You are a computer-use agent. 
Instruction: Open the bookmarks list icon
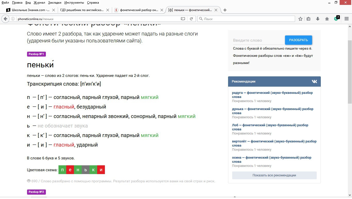tap(308, 19)
